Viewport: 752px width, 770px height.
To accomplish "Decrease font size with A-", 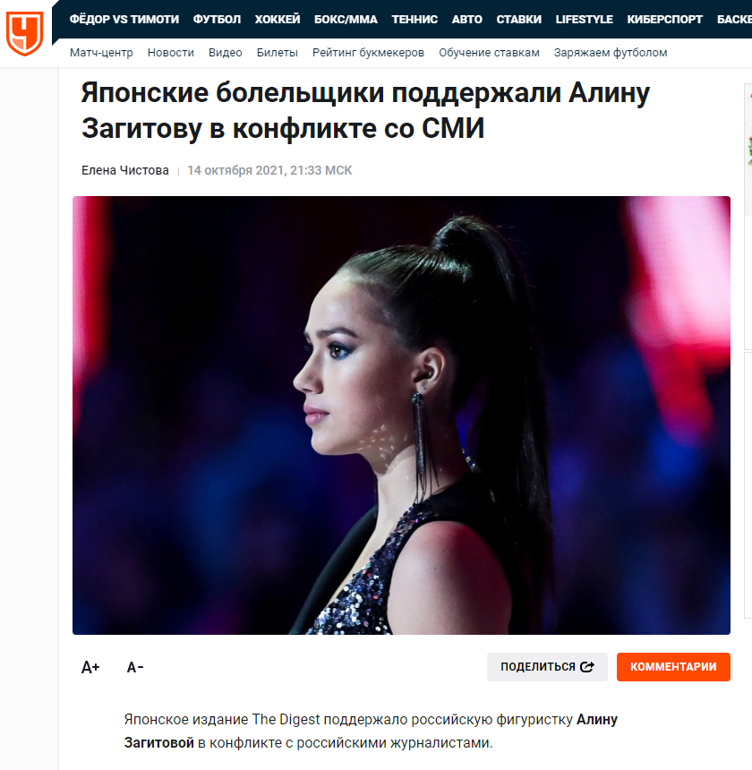I will (x=135, y=667).
